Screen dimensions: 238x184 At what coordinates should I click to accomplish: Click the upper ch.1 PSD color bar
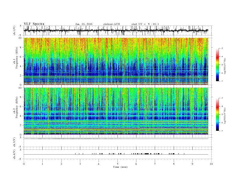217,65
